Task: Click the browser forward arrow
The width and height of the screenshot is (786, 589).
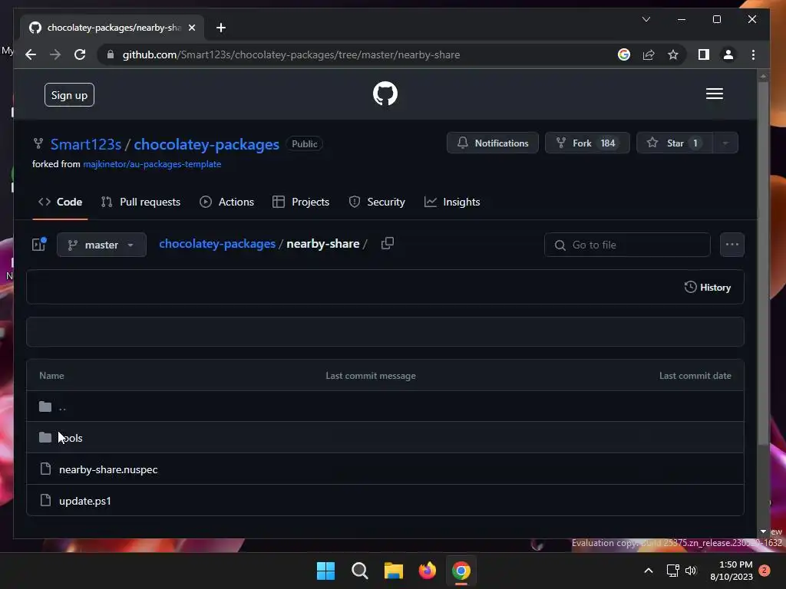Action: coord(55,54)
